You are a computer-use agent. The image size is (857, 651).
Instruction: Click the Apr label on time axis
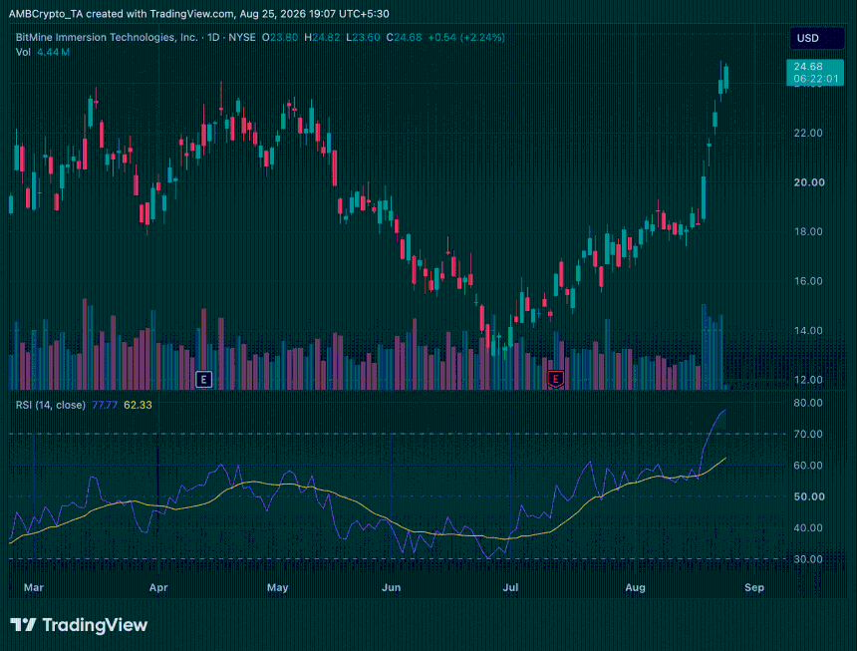pyautogui.click(x=158, y=587)
